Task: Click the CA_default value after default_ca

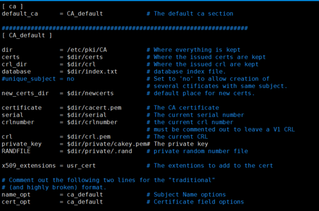Action: coord(85,14)
